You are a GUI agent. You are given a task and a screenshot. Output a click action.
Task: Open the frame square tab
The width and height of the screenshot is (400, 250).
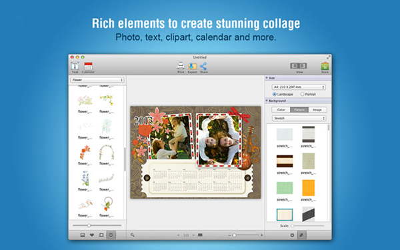coord(101,235)
